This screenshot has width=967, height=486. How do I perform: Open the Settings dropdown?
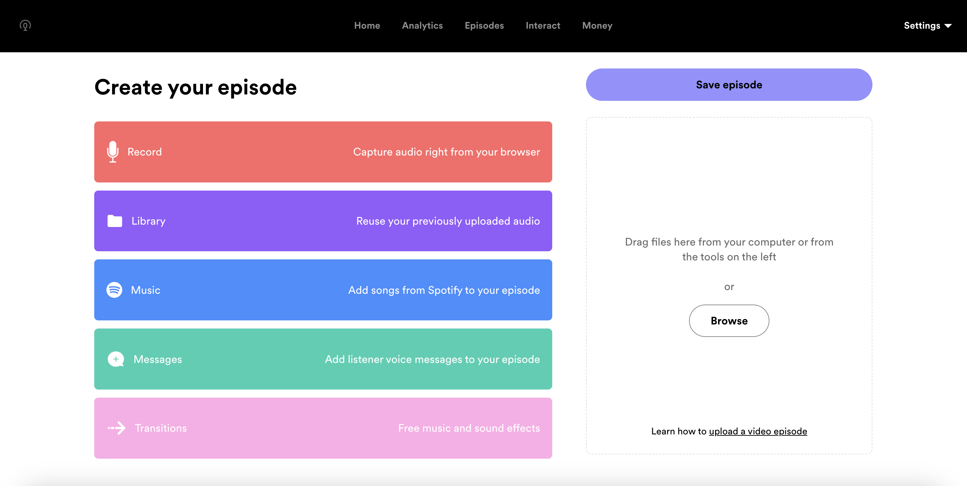tap(927, 26)
